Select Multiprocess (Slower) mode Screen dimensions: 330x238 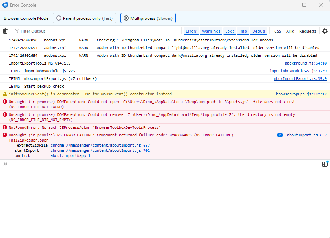point(148,18)
